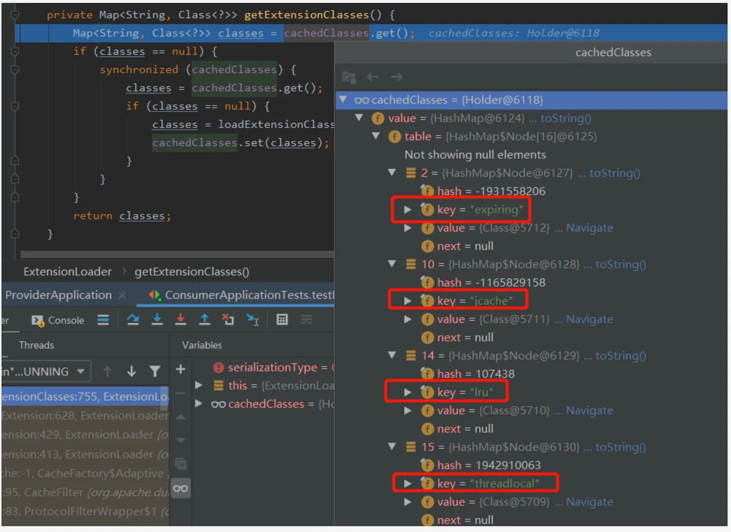
Task: Expand the key = "jcache" entry
Action: (x=408, y=301)
